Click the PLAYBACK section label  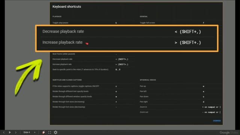(x=57, y=16)
